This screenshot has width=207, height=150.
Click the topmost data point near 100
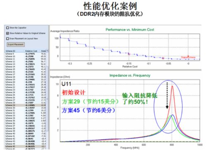tap(60, 37)
